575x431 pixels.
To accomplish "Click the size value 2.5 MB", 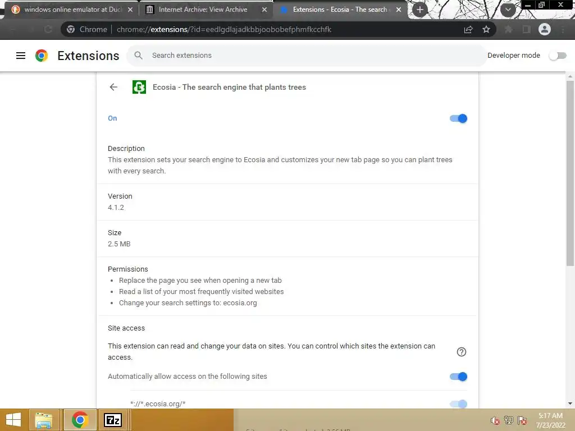I will pos(119,244).
